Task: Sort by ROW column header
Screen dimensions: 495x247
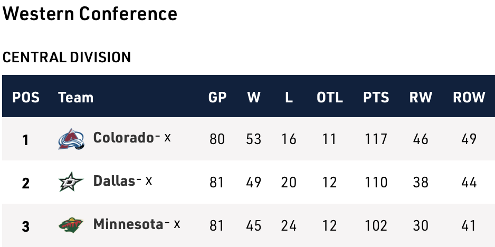Action: pyautogui.click(x=469, y=97)
